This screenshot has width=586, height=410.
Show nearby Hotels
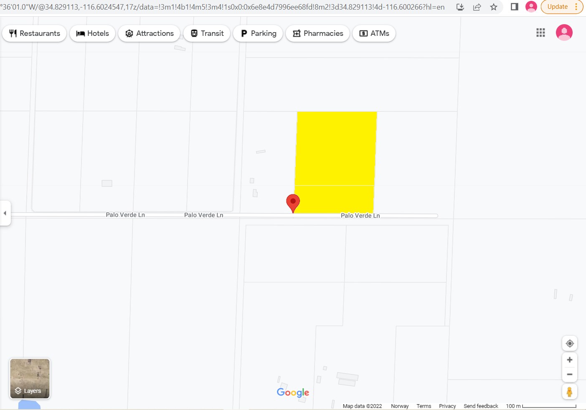[92, 33]
